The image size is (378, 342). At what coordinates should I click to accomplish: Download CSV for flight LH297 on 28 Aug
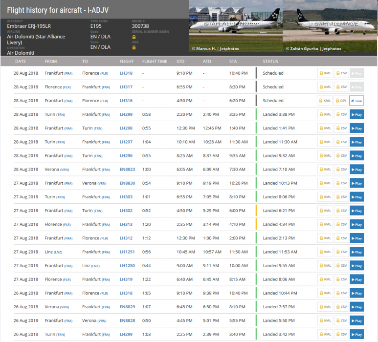[341, 142]
